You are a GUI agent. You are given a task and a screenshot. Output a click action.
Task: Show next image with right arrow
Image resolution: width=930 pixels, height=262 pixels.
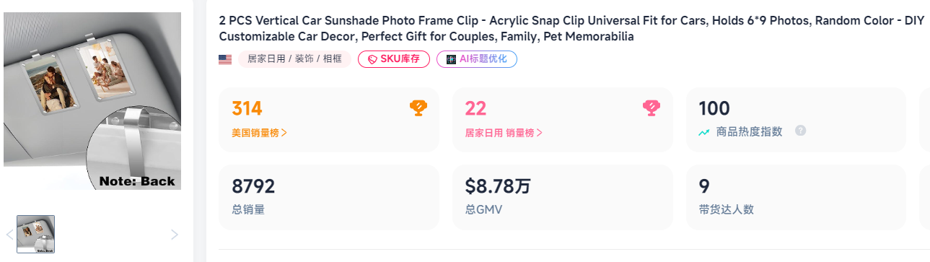point(174,234)
